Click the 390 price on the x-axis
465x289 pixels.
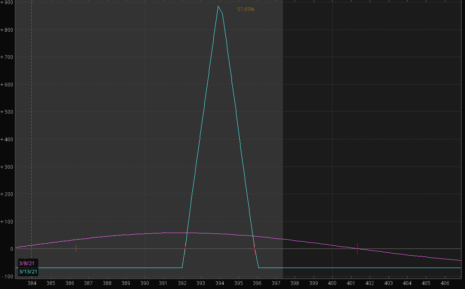click(145, 283)
